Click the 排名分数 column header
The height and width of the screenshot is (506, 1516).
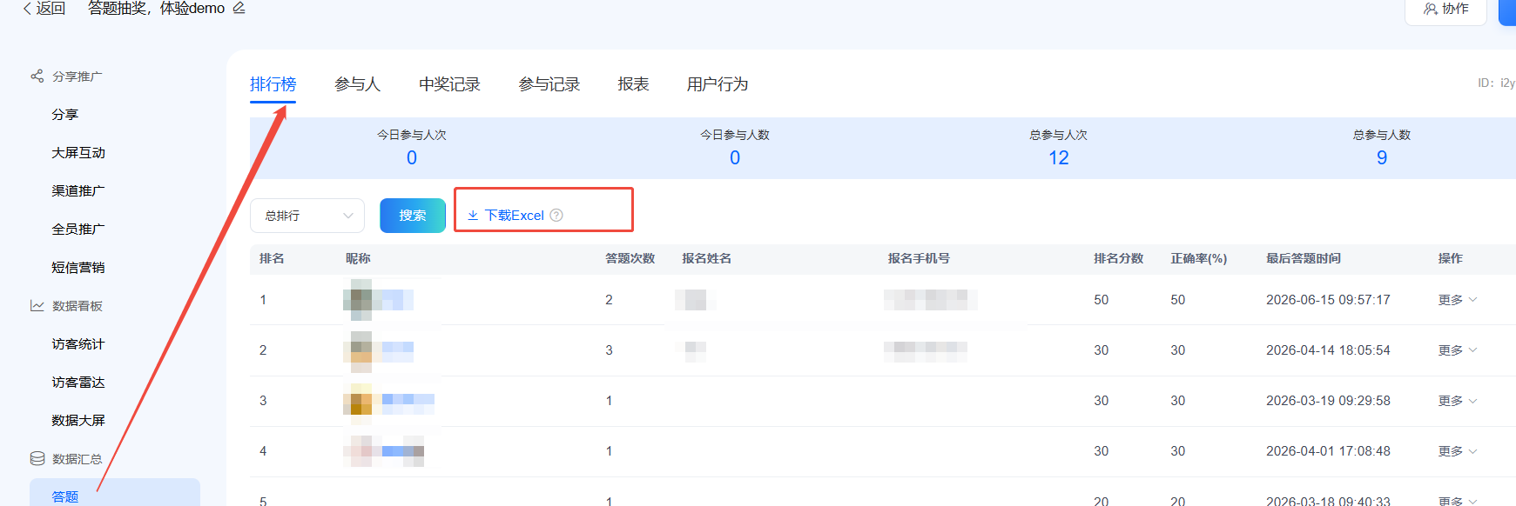[1118, 259]
